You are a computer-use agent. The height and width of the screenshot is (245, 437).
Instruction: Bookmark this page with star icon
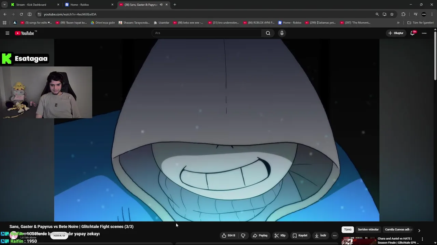(x=392, y=14)
